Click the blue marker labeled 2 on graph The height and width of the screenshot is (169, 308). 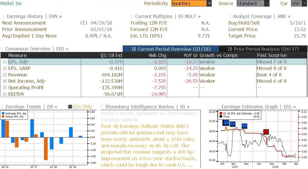[x=226, y=123]
